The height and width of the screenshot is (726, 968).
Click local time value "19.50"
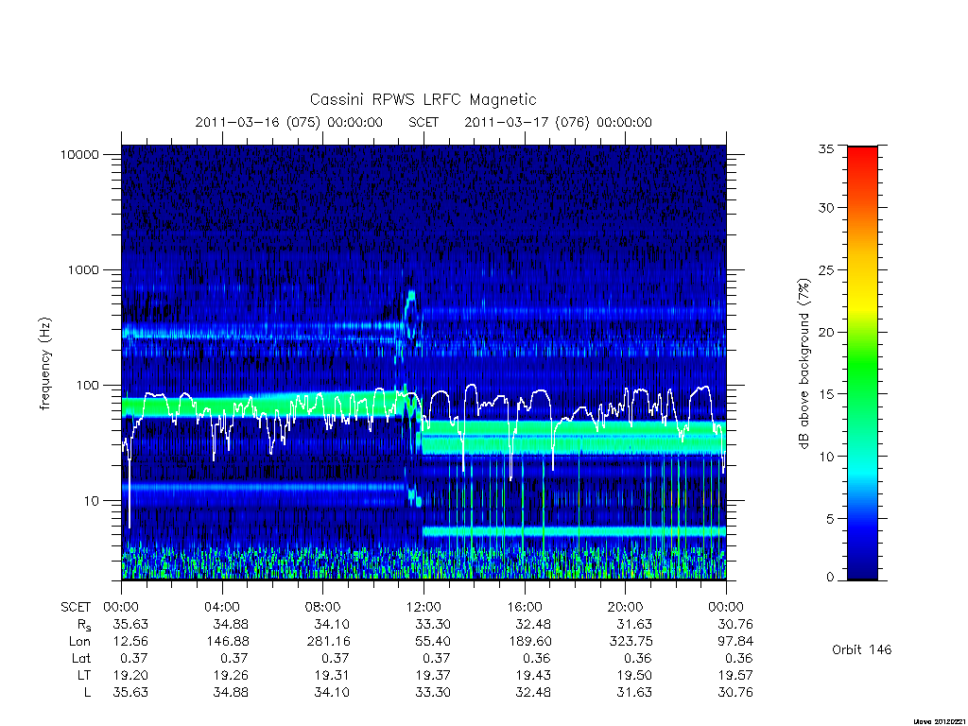click(x=634, y=675)
